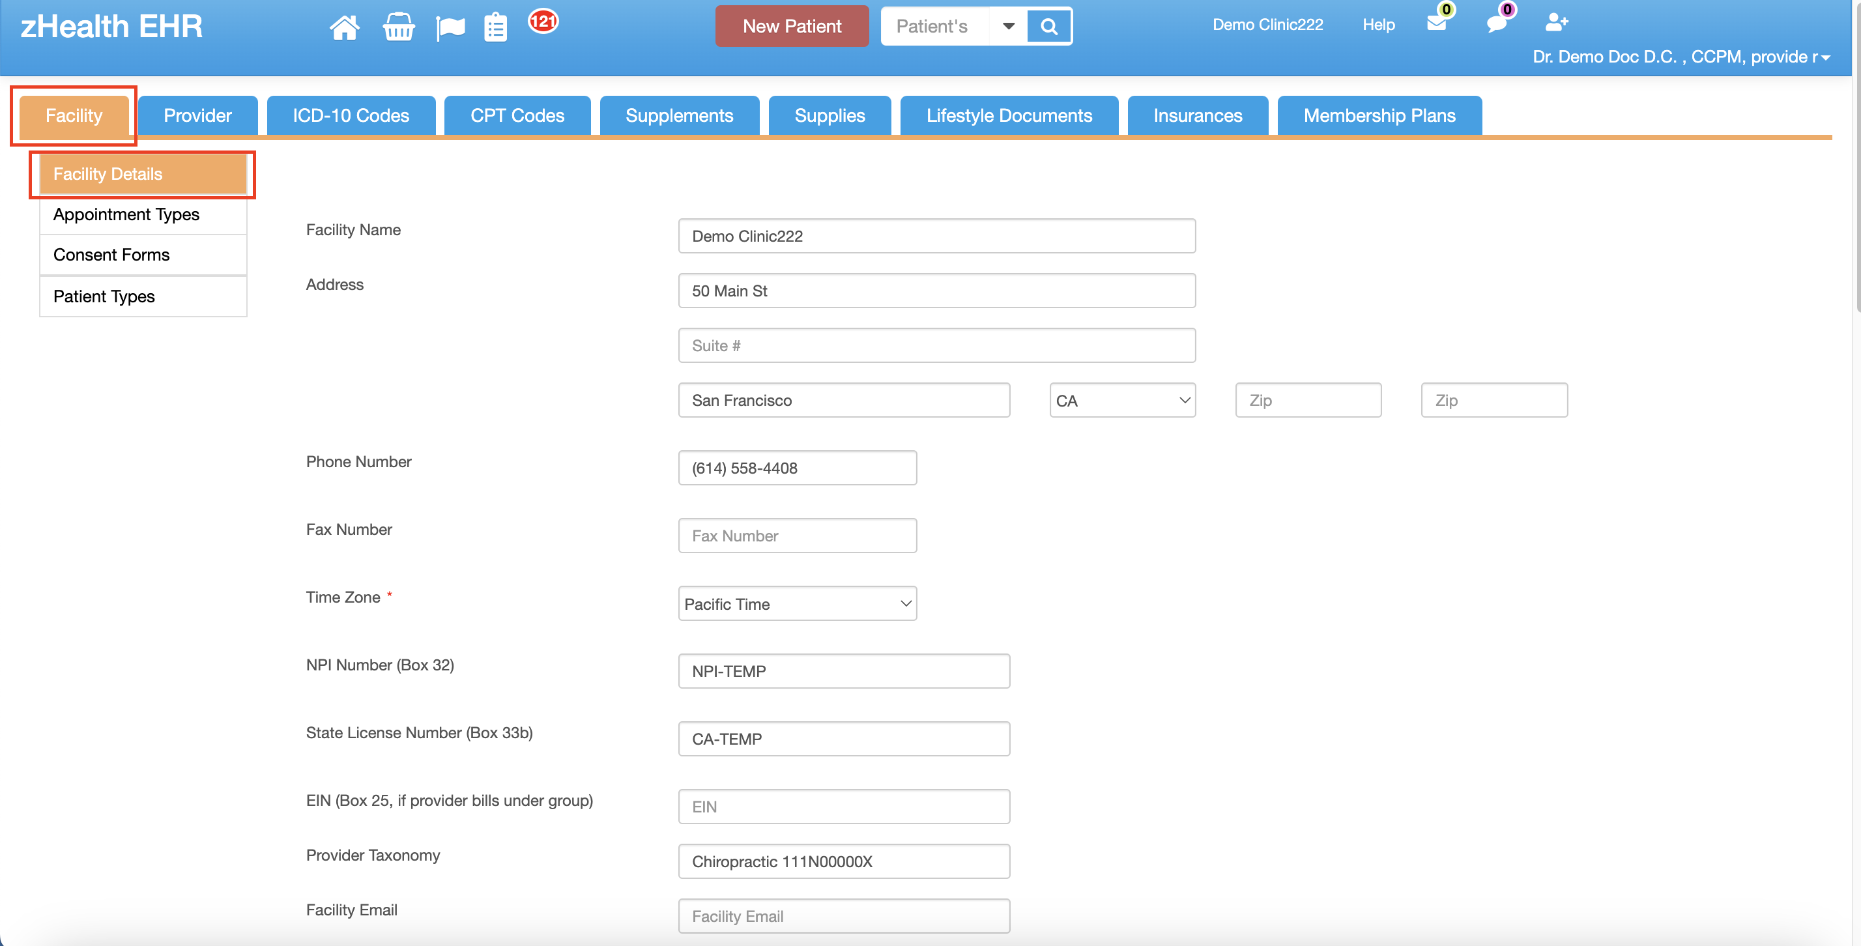This screenshot has height=946, width=1861.
Task: Click the Fax Number input field
Action: [797, 536]
